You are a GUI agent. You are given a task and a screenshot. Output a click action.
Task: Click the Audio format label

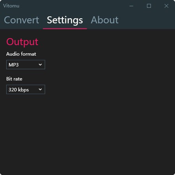21,54
